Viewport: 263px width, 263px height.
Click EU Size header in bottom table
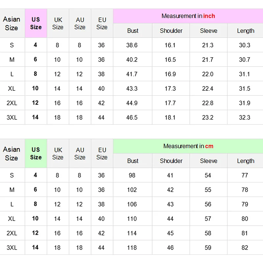pos(102,154)
